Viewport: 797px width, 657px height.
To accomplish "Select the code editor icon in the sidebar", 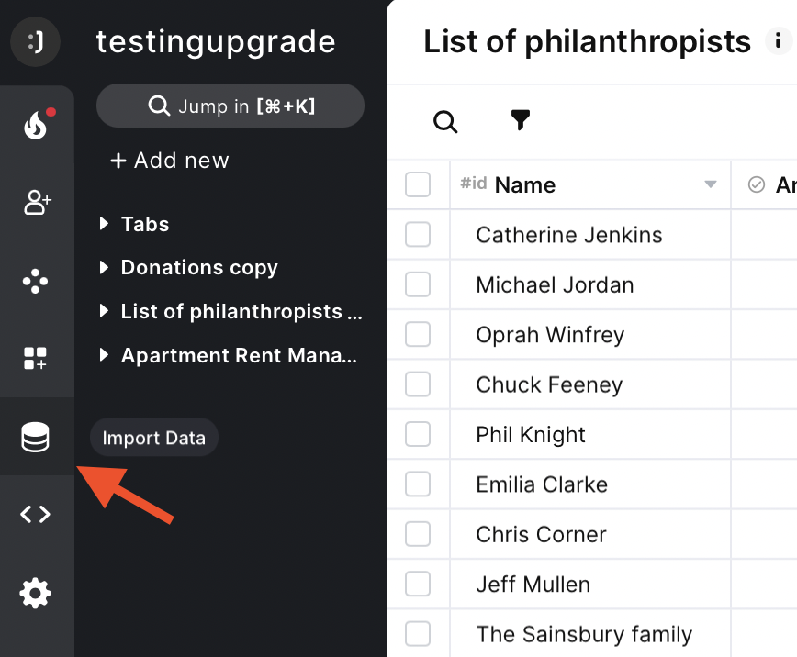I will pyautogui.click(x=36, y=514).
